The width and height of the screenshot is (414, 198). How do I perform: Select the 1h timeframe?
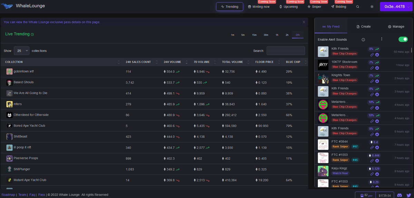[x=277, y=35]
